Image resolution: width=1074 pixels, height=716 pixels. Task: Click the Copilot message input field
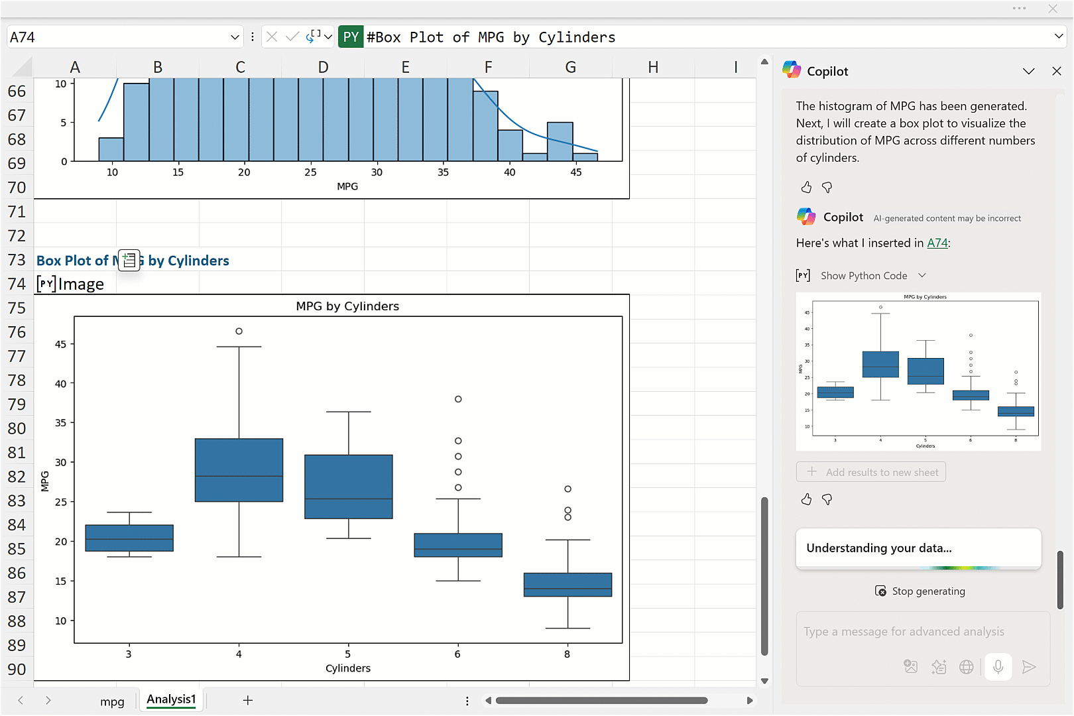[x=923, y=632]
